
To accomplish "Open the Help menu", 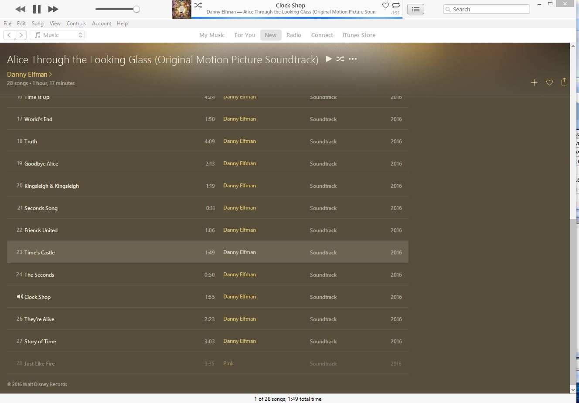I will point(122,24).
